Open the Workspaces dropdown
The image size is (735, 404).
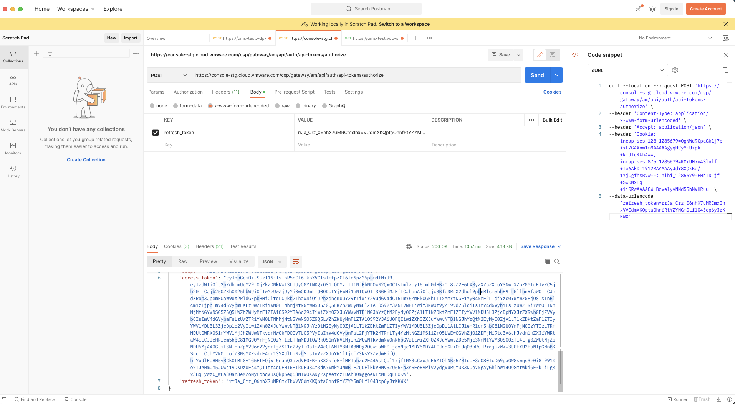76,9
